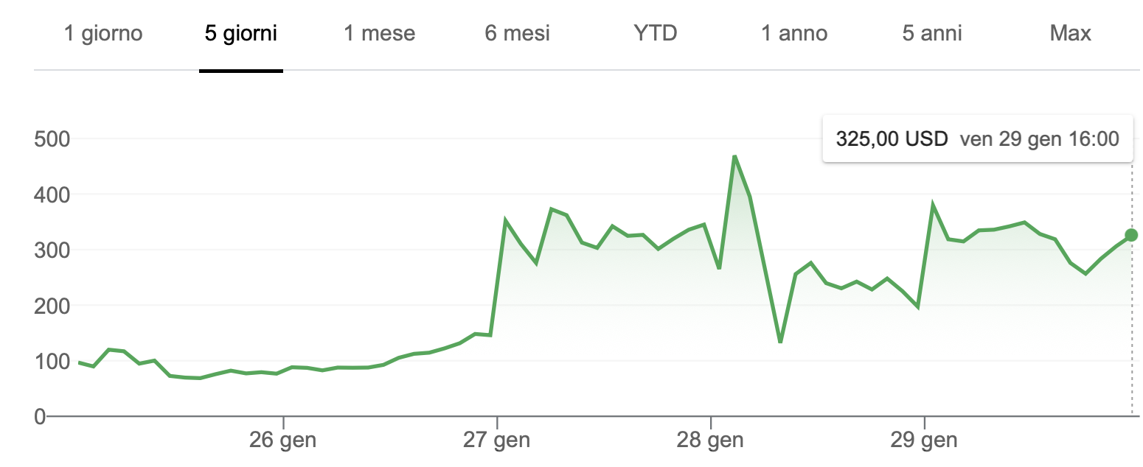Click the "28 gen" date axis label
Screen dimensions: 1143x467
coord(711,441)
